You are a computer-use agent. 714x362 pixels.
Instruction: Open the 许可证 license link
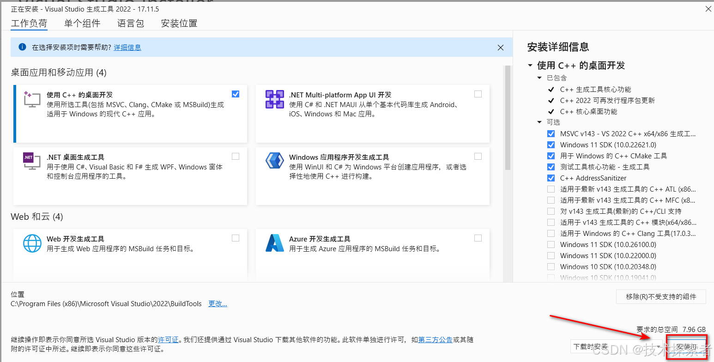[168, 339]
